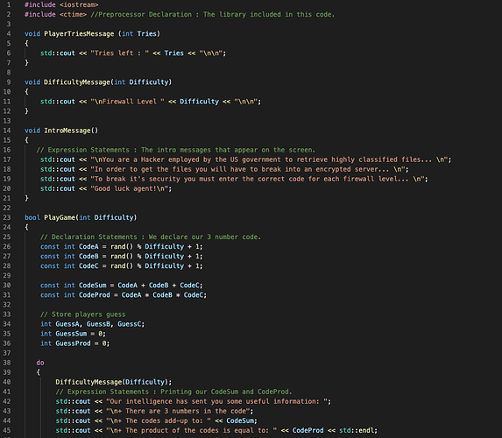Select the "PlayGame" function name

tap(60, 217)
